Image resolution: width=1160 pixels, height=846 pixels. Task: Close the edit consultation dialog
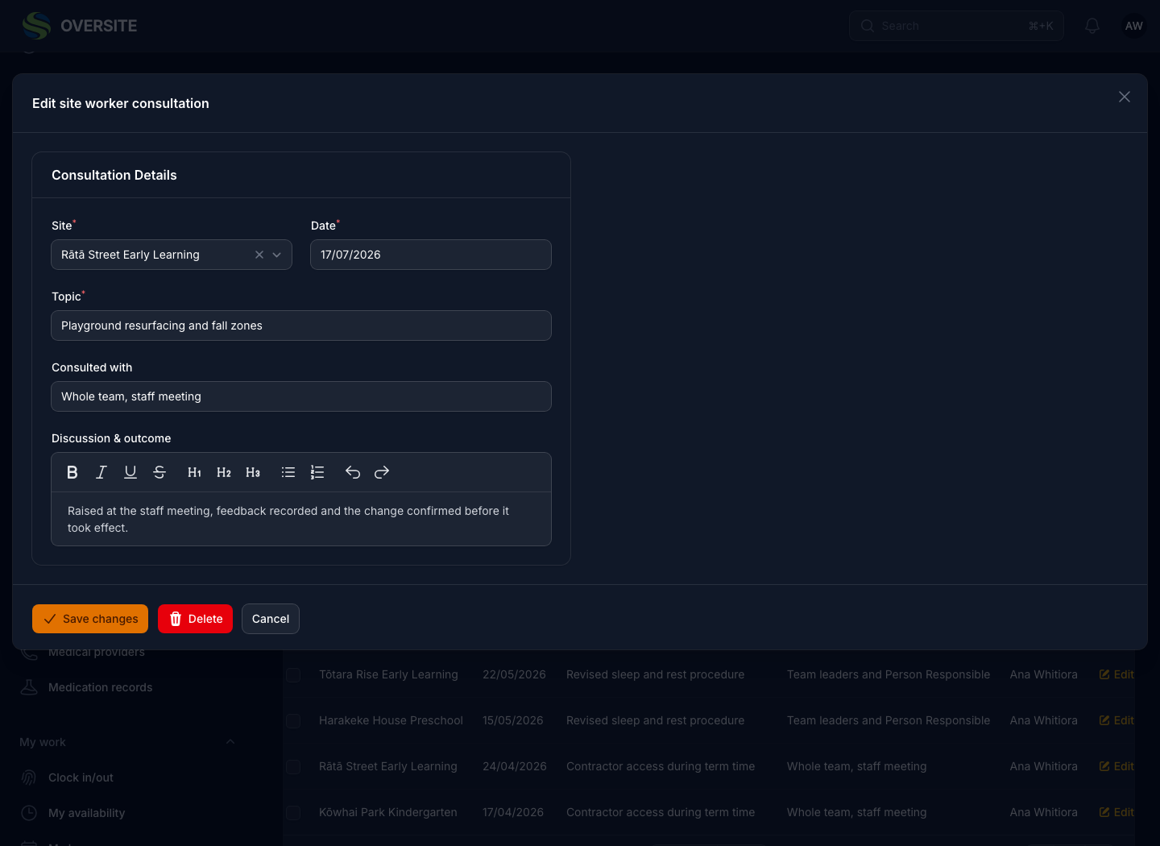pos(1125,97)
